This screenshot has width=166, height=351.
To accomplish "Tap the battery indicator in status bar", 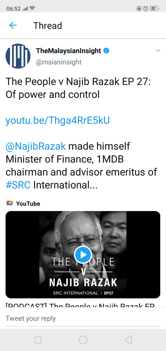I will pos(155,8).
